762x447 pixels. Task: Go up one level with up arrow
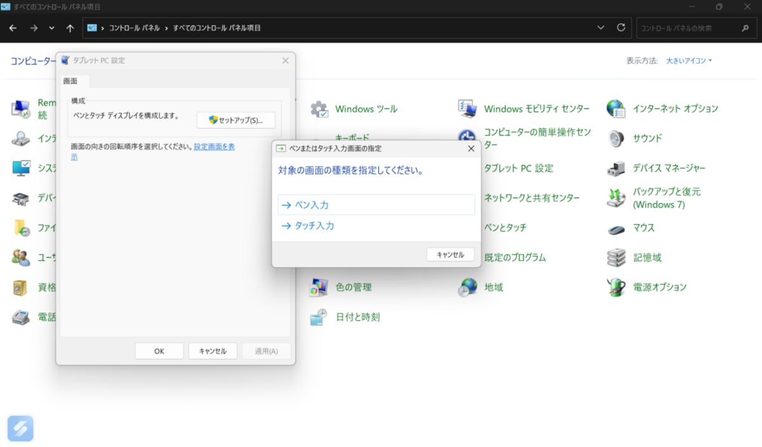click(70, 28)
